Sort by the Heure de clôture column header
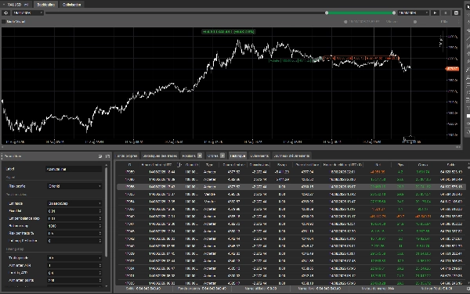Screen dimensions: 470x294 tap(342, 165)
